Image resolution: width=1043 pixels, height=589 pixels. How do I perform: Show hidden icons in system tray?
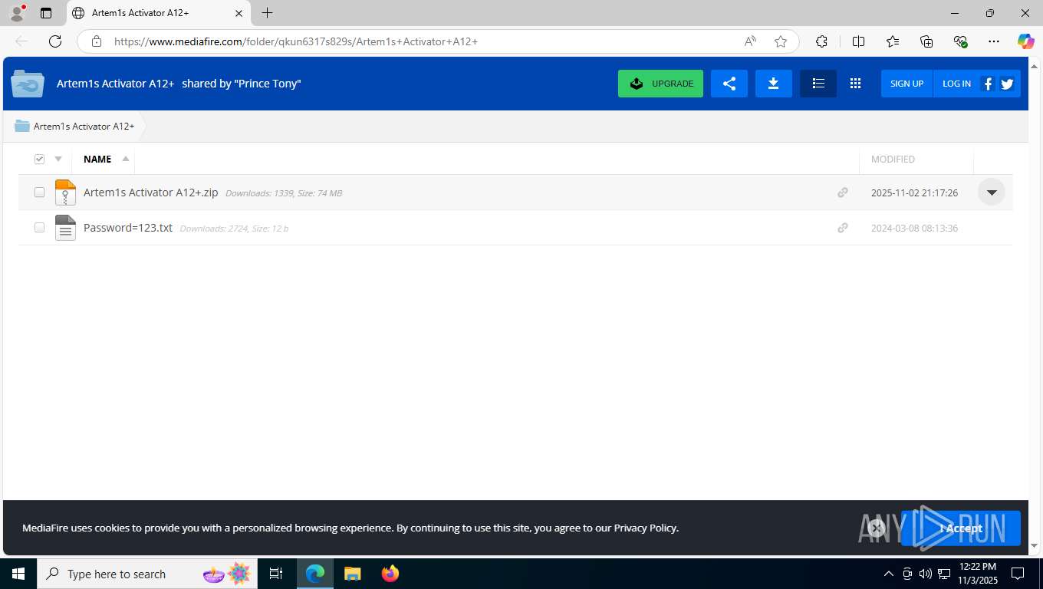889,574
